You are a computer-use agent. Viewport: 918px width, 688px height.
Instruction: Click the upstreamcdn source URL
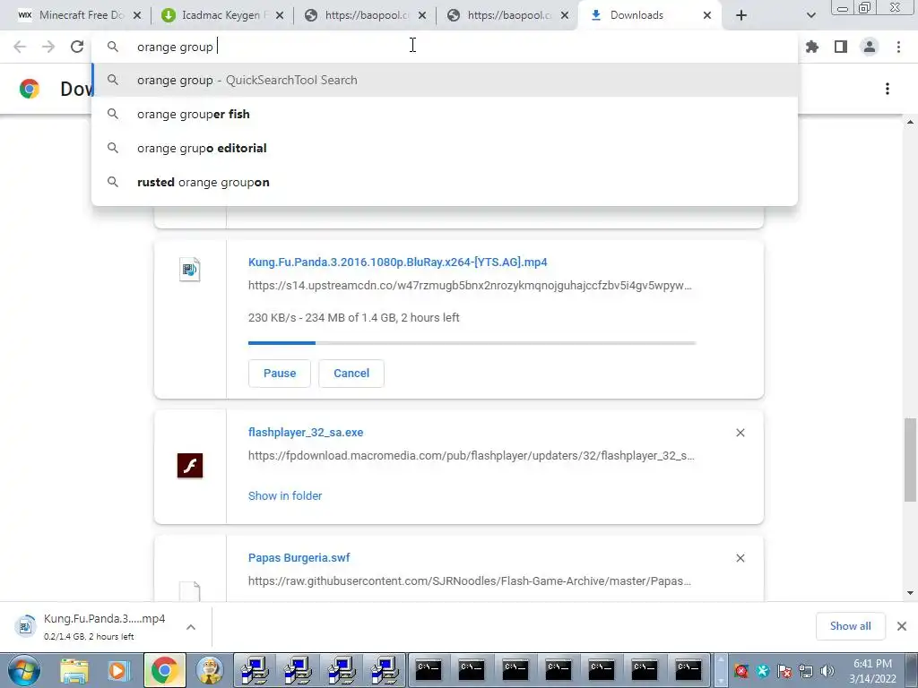470,286
